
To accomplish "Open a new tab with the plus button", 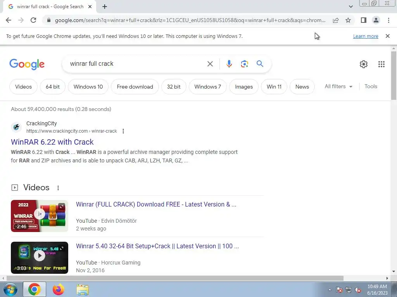I will (105, 7).
